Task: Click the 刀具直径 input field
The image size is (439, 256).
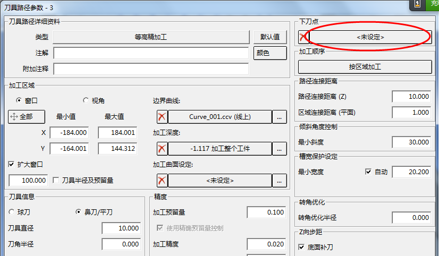Action: pyautogui.click(x=122, y=228)
